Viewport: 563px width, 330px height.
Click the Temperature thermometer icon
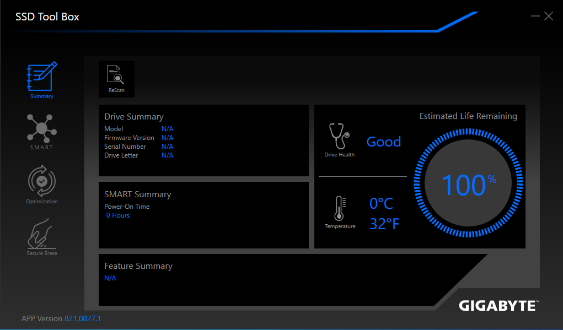click(x=340, y=208)
